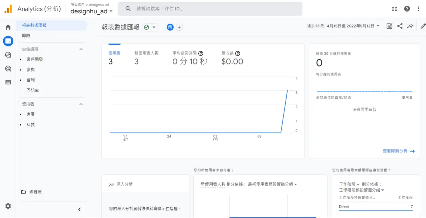The width and height of the screenshot is (426, 218).
Task: Open the Explore icon in left rail
Action: 8,55
